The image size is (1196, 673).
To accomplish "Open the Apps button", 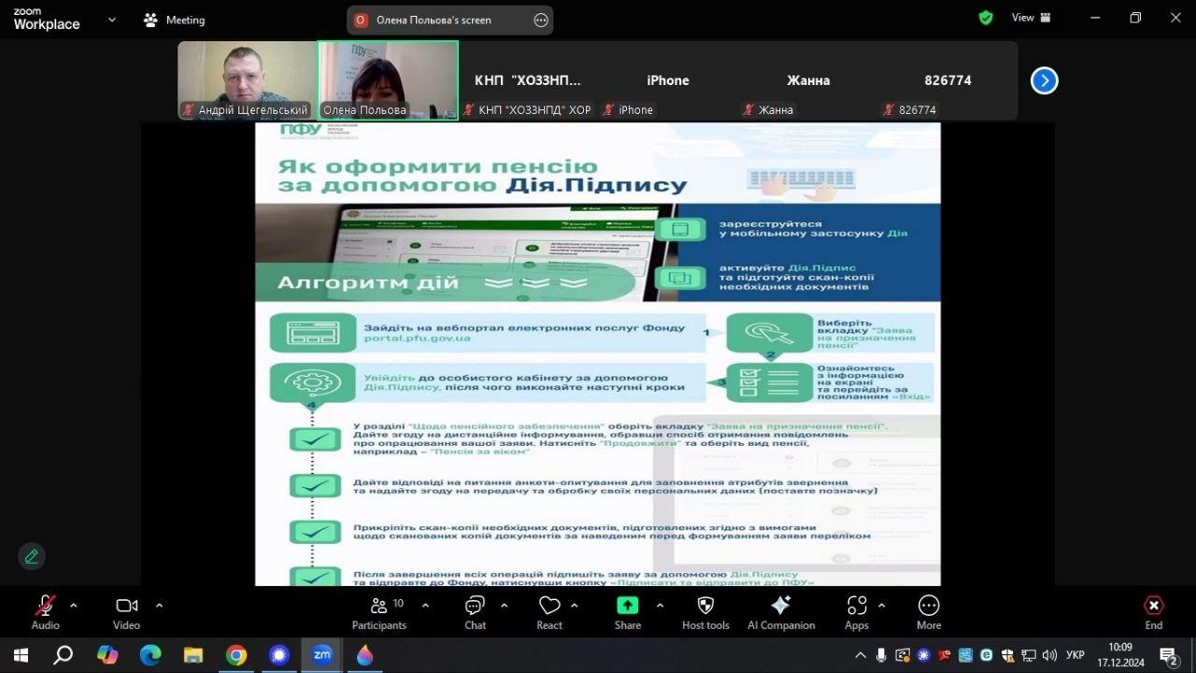I will coord(857,612).
